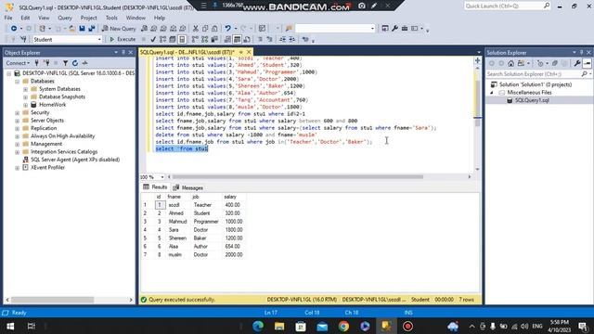Collapse the Databases node
Viewport: 594px width, 334px height.
pyautogui.click(x=17, y=81)
